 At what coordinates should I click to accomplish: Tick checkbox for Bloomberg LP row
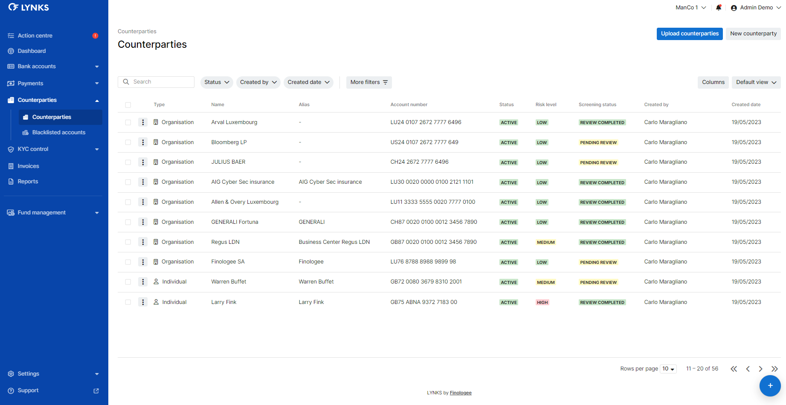coord(128,142)
